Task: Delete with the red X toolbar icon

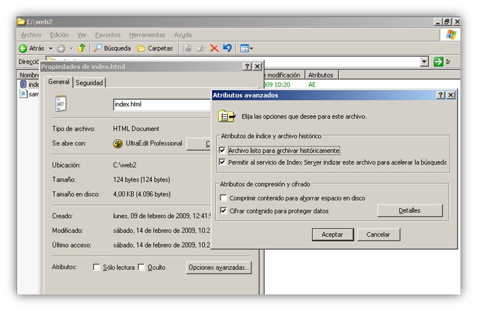Action: point(214,48)
